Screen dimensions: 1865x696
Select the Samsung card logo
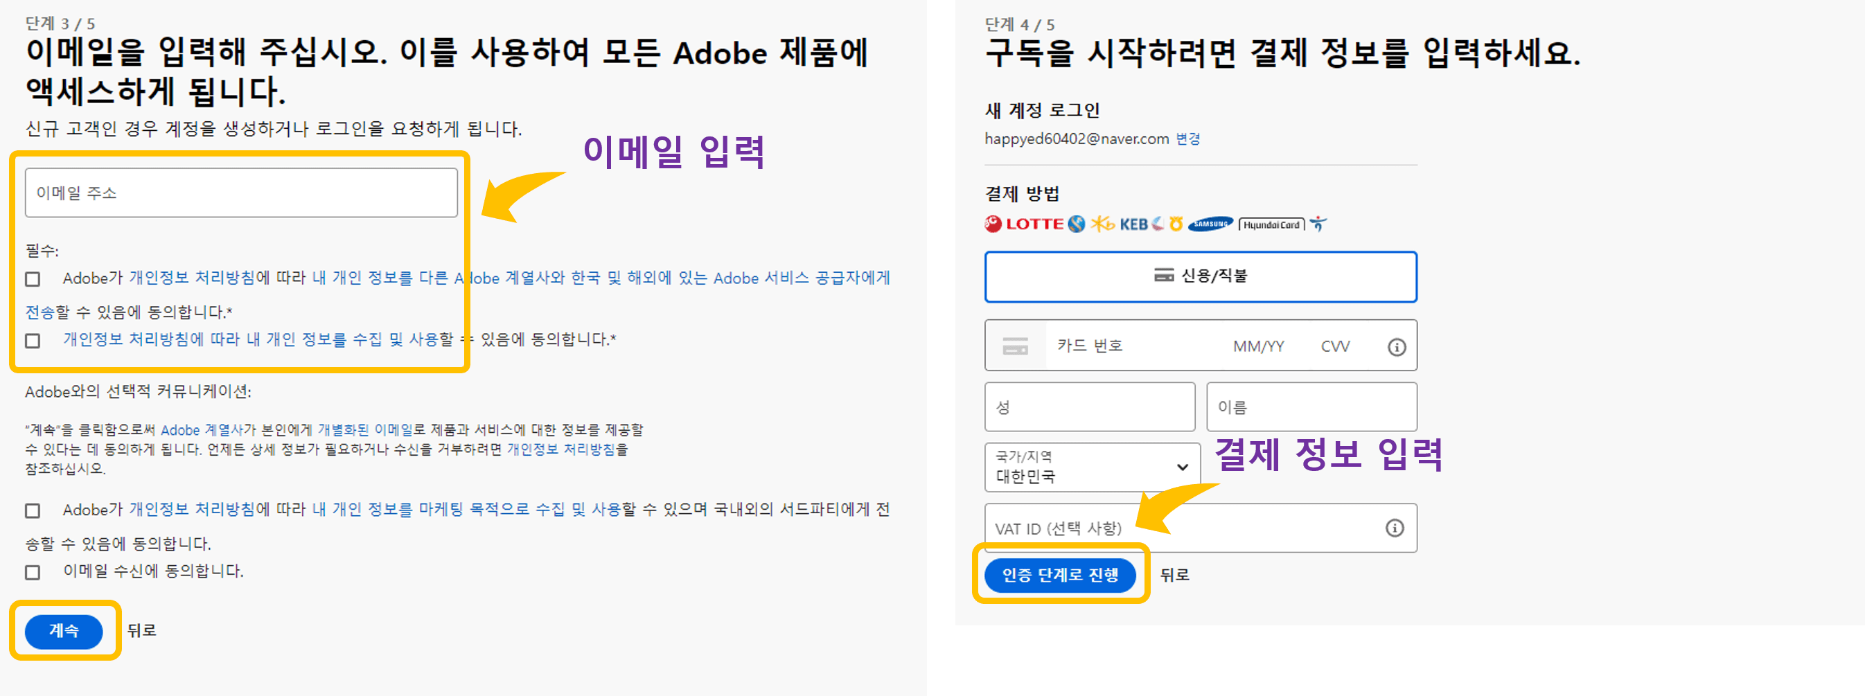pyautogui.click(x=1211, y=224)
